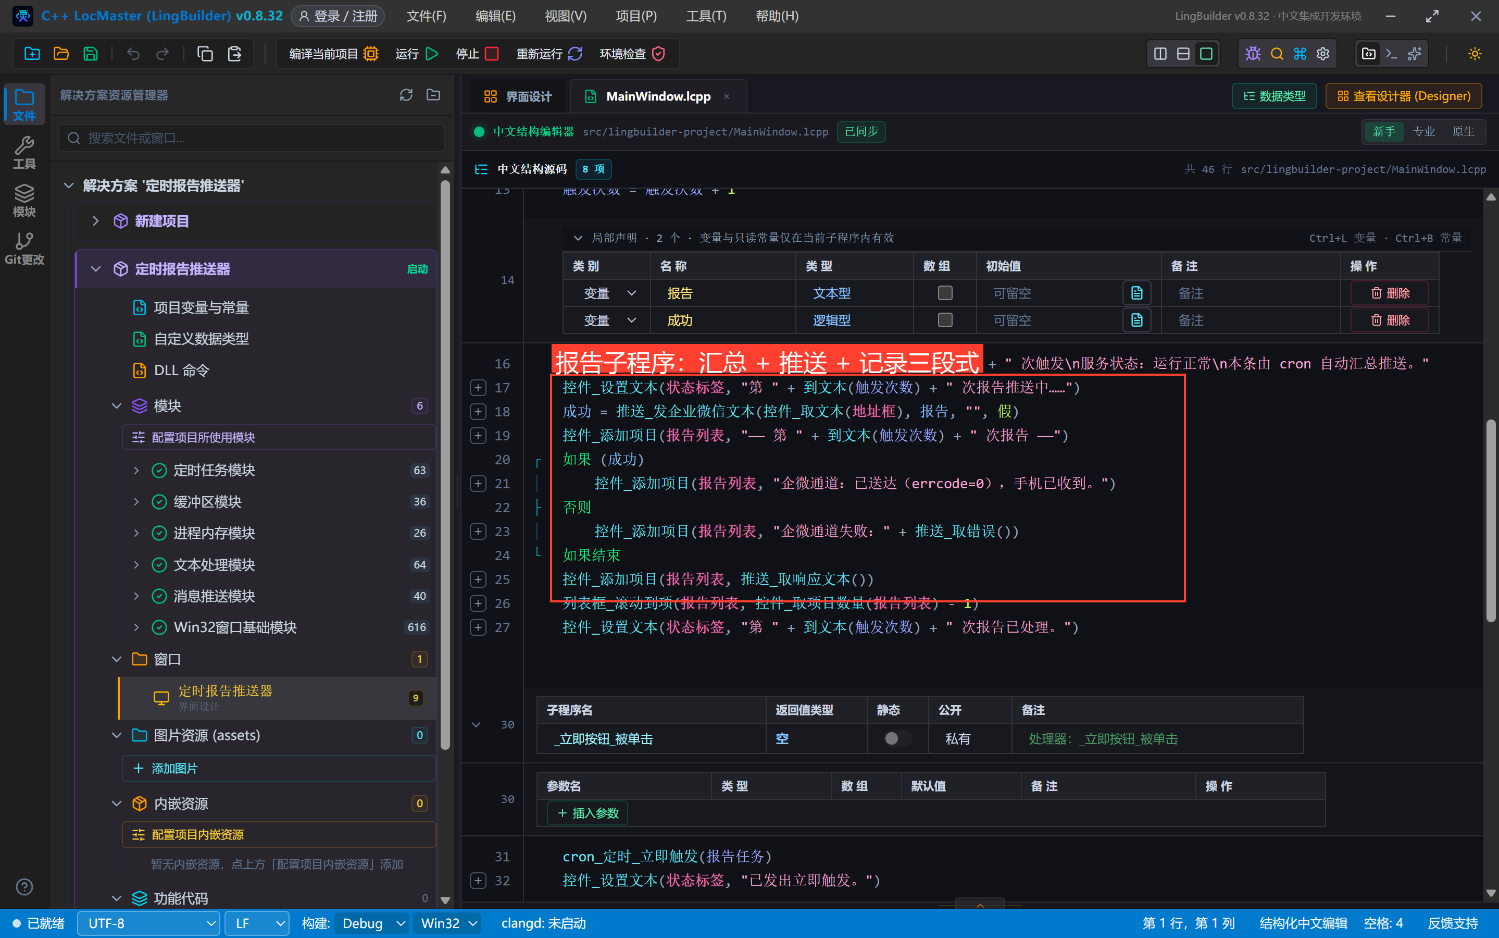
Task: Toggle 静态 switch for _立即按钮_被单击
Action: tap(897, 738)
